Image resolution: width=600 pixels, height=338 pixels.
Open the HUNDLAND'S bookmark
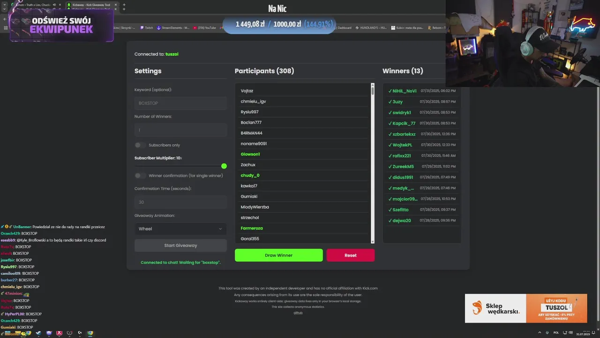pos(371,28)
